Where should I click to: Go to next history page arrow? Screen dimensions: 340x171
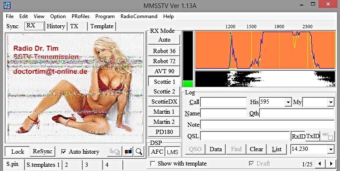point(331,163)
